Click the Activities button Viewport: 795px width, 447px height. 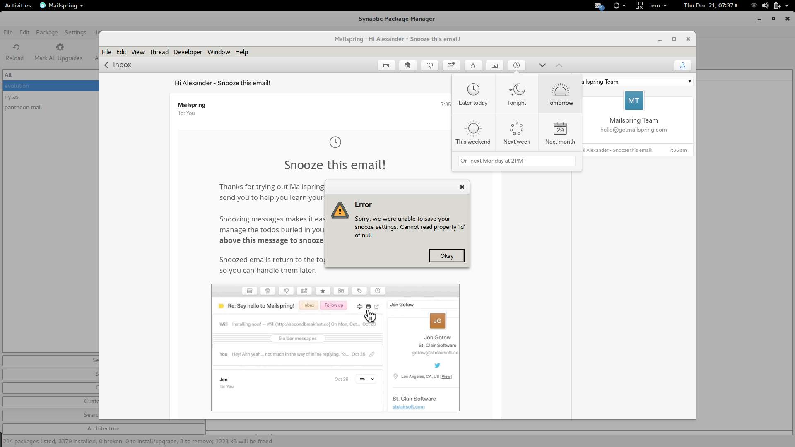pos(18,5)
